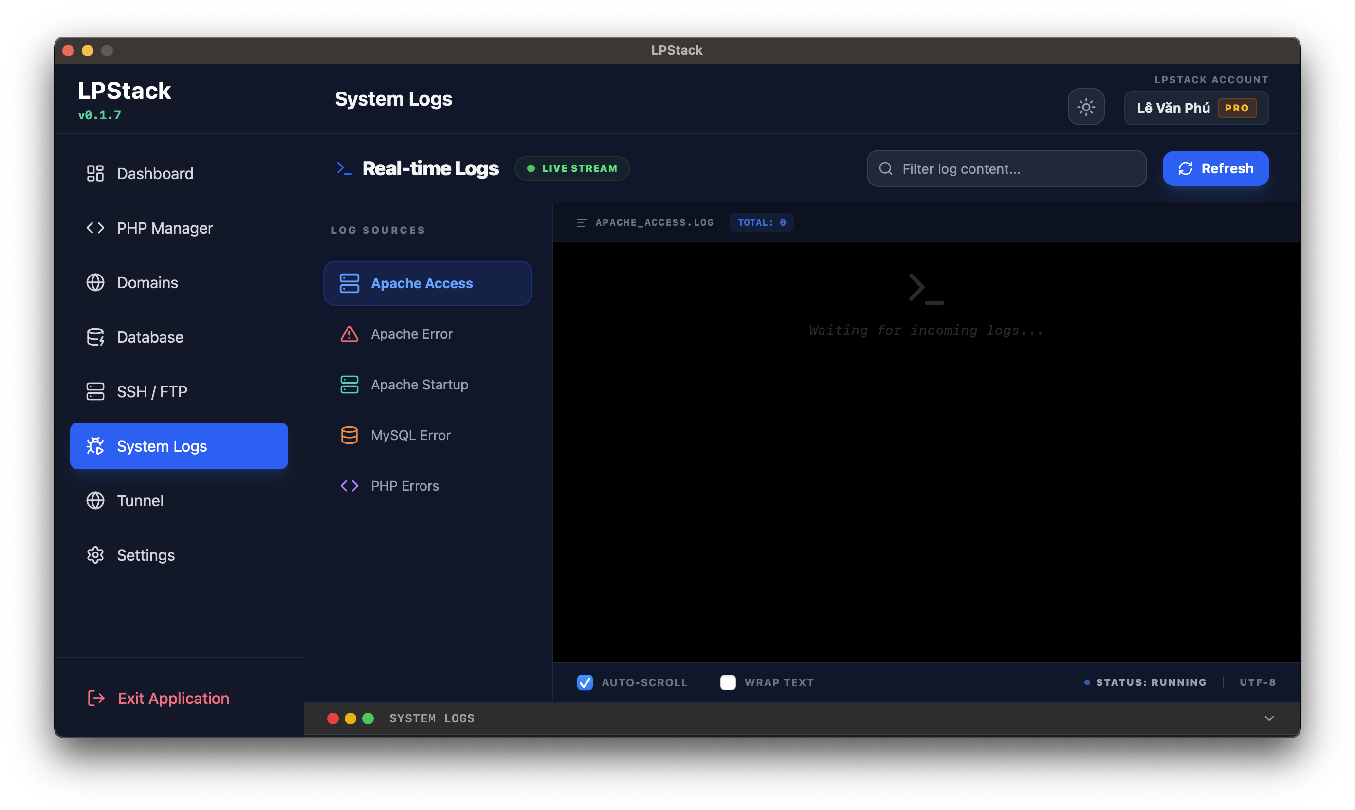Select the PHP Errors code brackets icon
Viewport: 1355px width, 810px height.
pyautogui.click(x=349, y=485)
